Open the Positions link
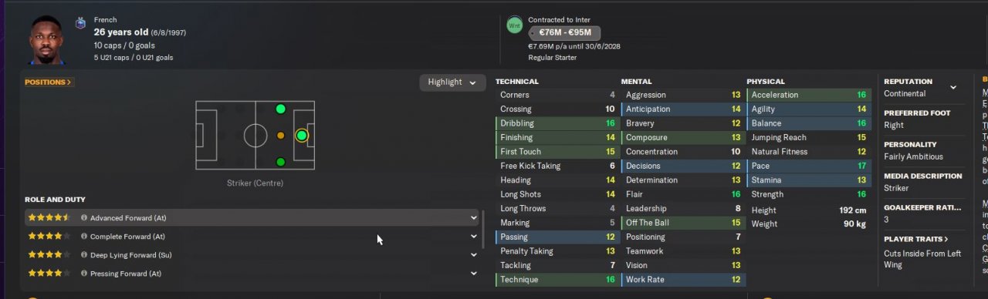The height and width of the screenshot is (299, 988). [x=48, y=82]
